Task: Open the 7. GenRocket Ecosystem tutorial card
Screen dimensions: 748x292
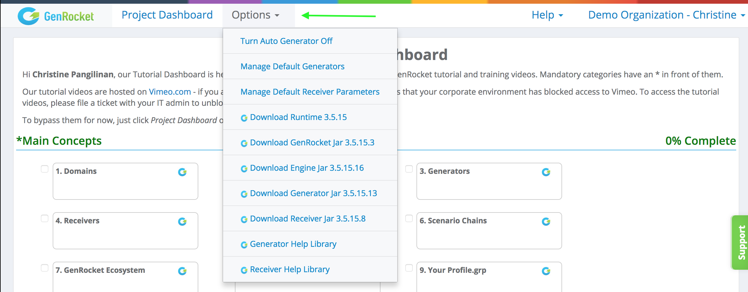Action: pyautogui.click(x=125, y=277)
